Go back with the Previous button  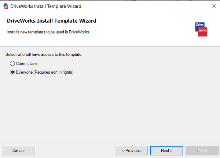tap(131, 150)
